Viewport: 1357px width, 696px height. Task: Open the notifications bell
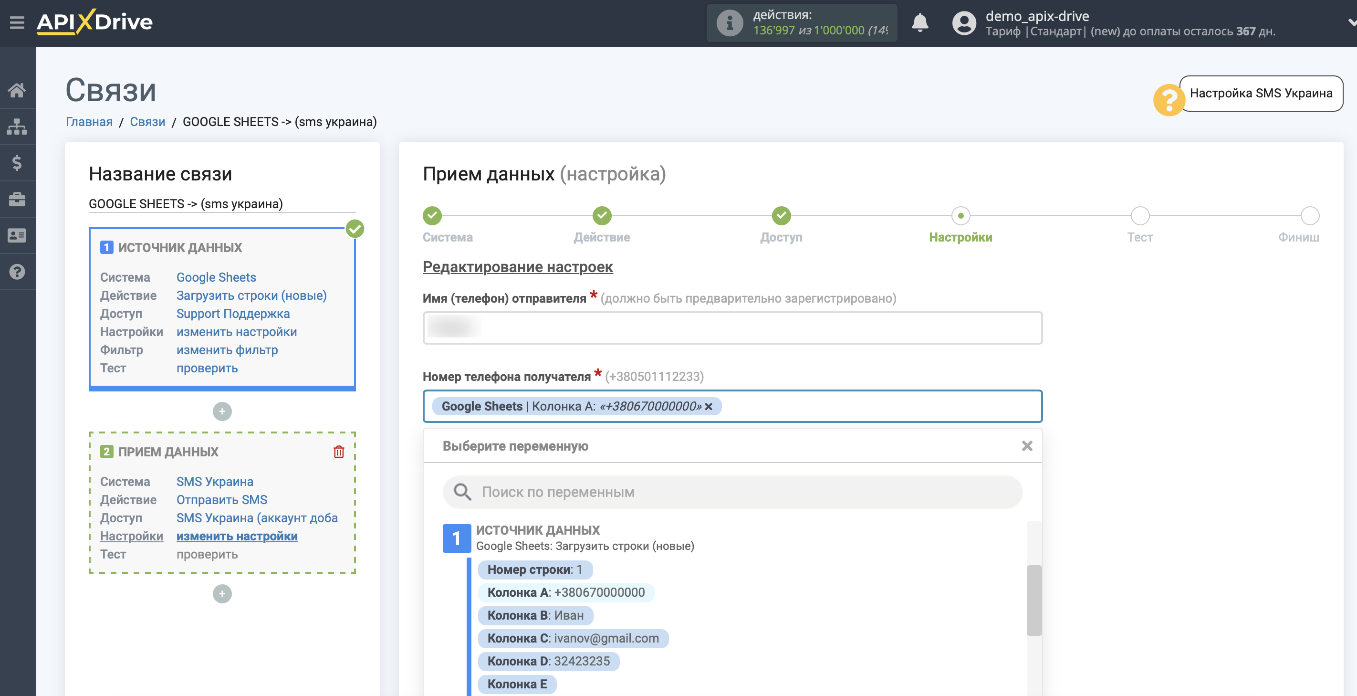920,22
